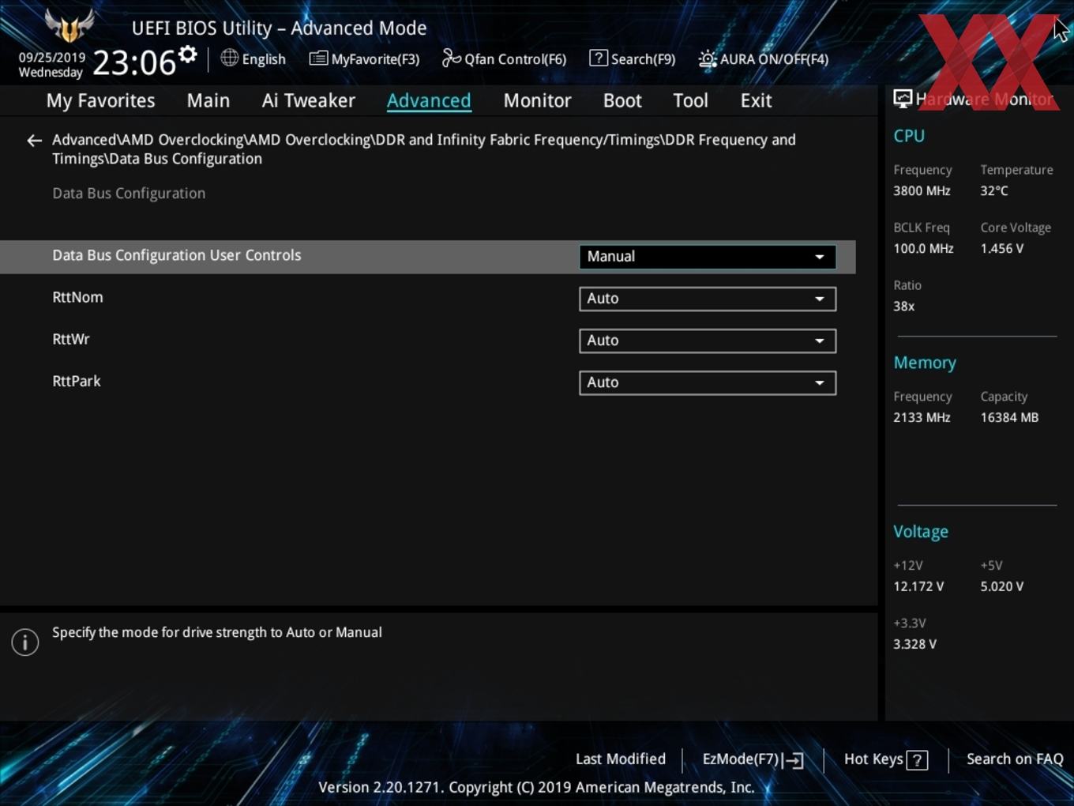Click the back arrow beside the breadcrumb path

[x=34, y=141]
